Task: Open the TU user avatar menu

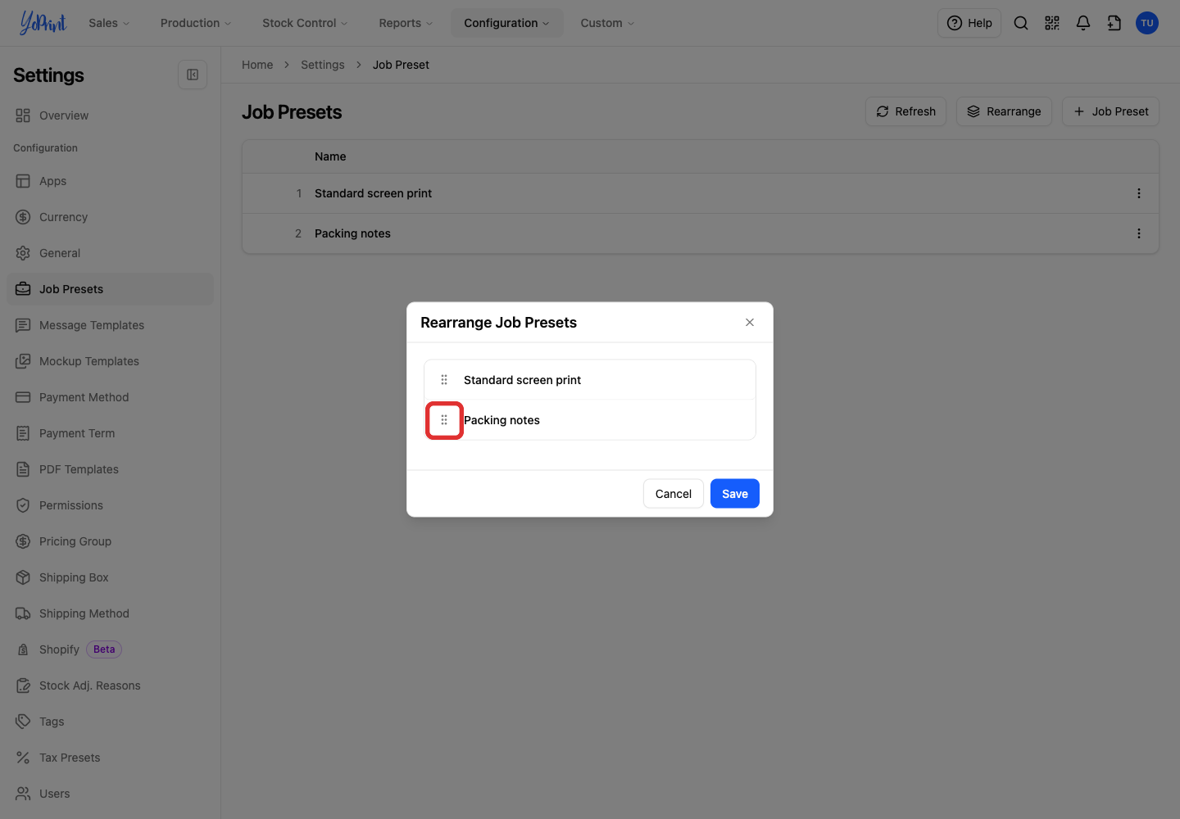Action: tap(1147, 23)
